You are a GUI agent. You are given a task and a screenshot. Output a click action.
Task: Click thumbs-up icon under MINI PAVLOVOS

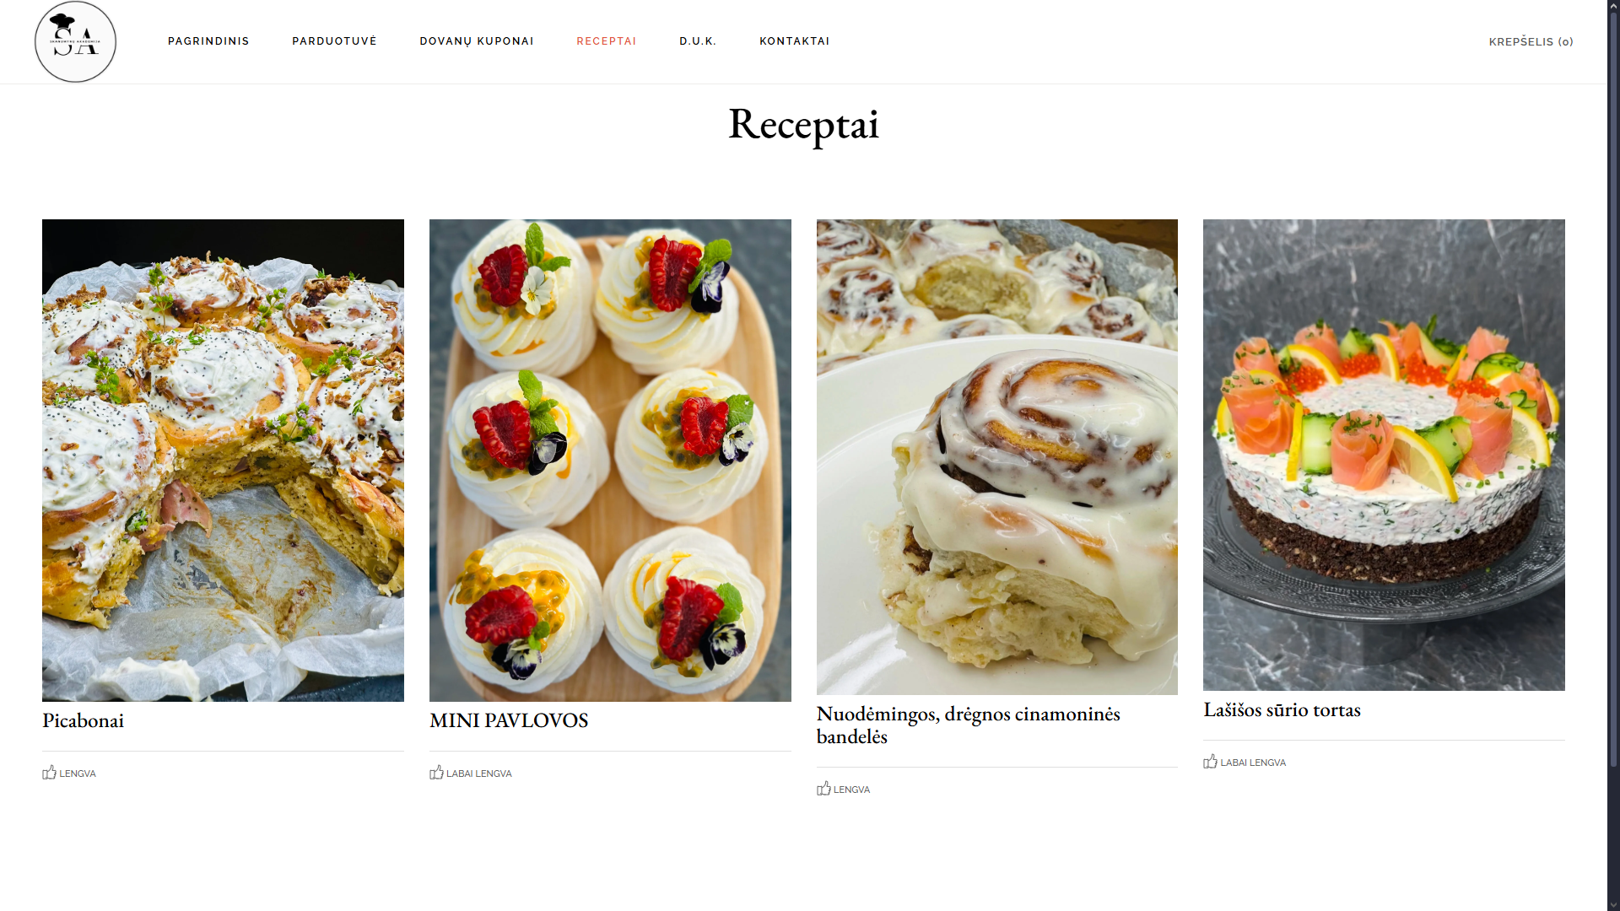436,772
